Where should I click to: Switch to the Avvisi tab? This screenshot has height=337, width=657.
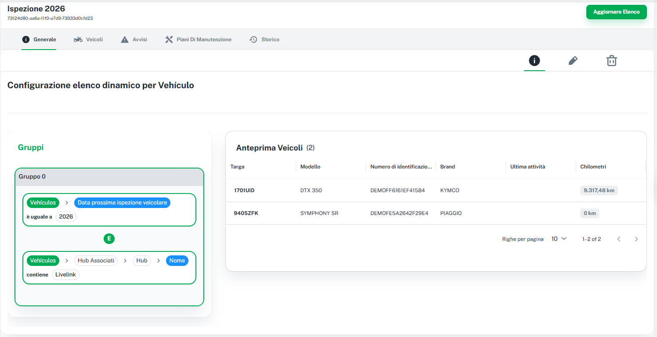(134, 39)
